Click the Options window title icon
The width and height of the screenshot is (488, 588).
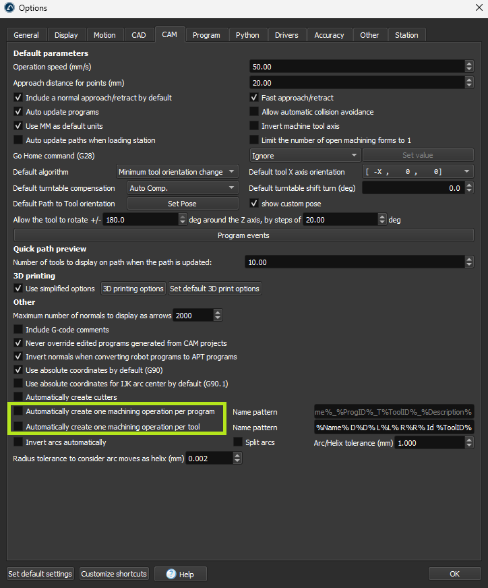pyautogui.click(x=9, y=8)
